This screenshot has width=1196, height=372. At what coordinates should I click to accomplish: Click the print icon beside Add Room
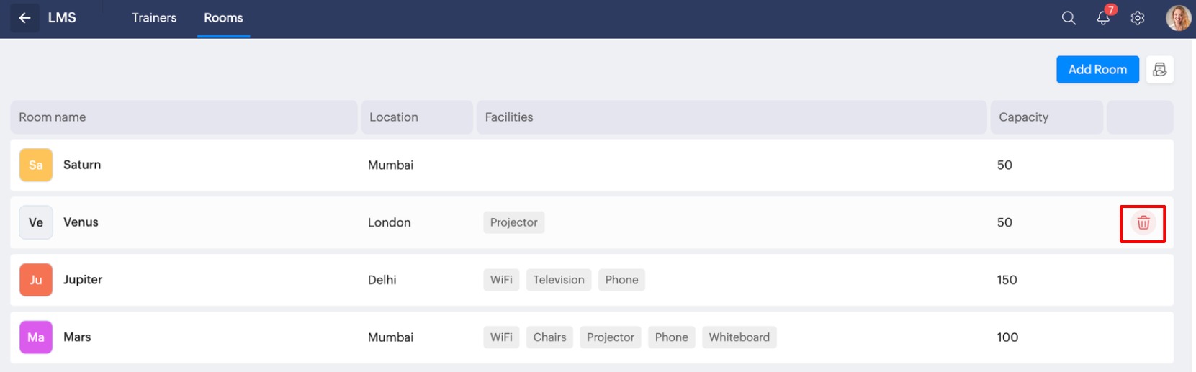1159,70
